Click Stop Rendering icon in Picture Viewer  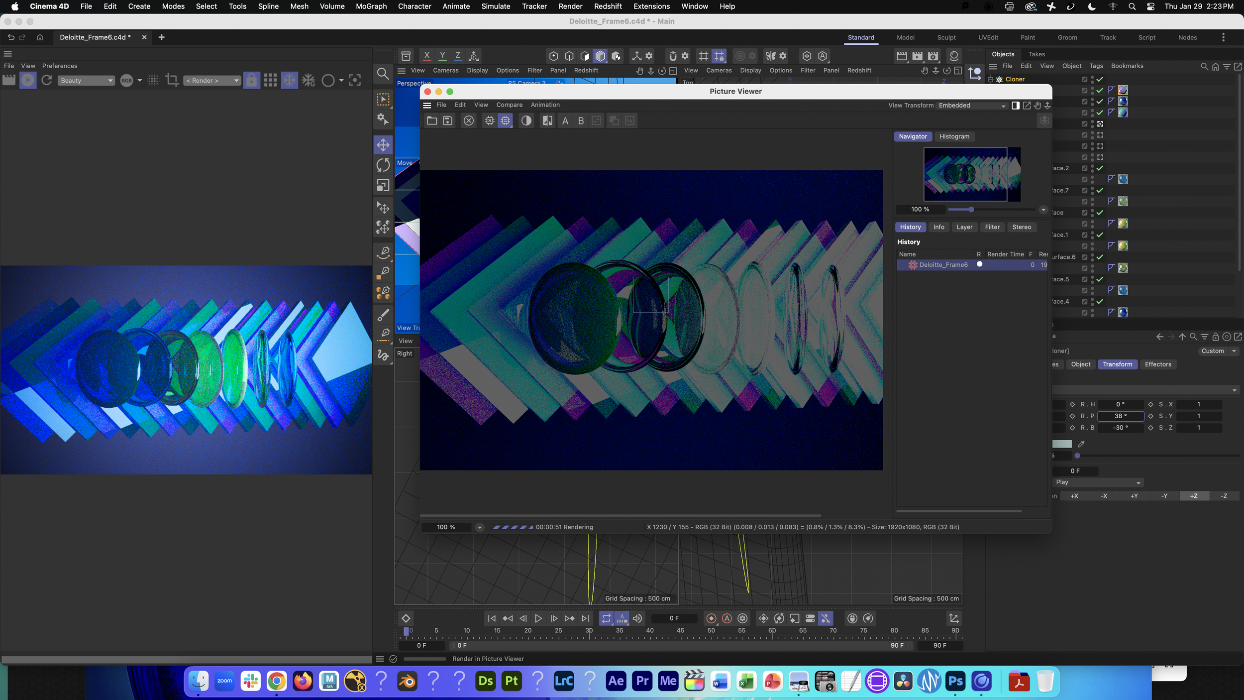(x=468, y=120)
